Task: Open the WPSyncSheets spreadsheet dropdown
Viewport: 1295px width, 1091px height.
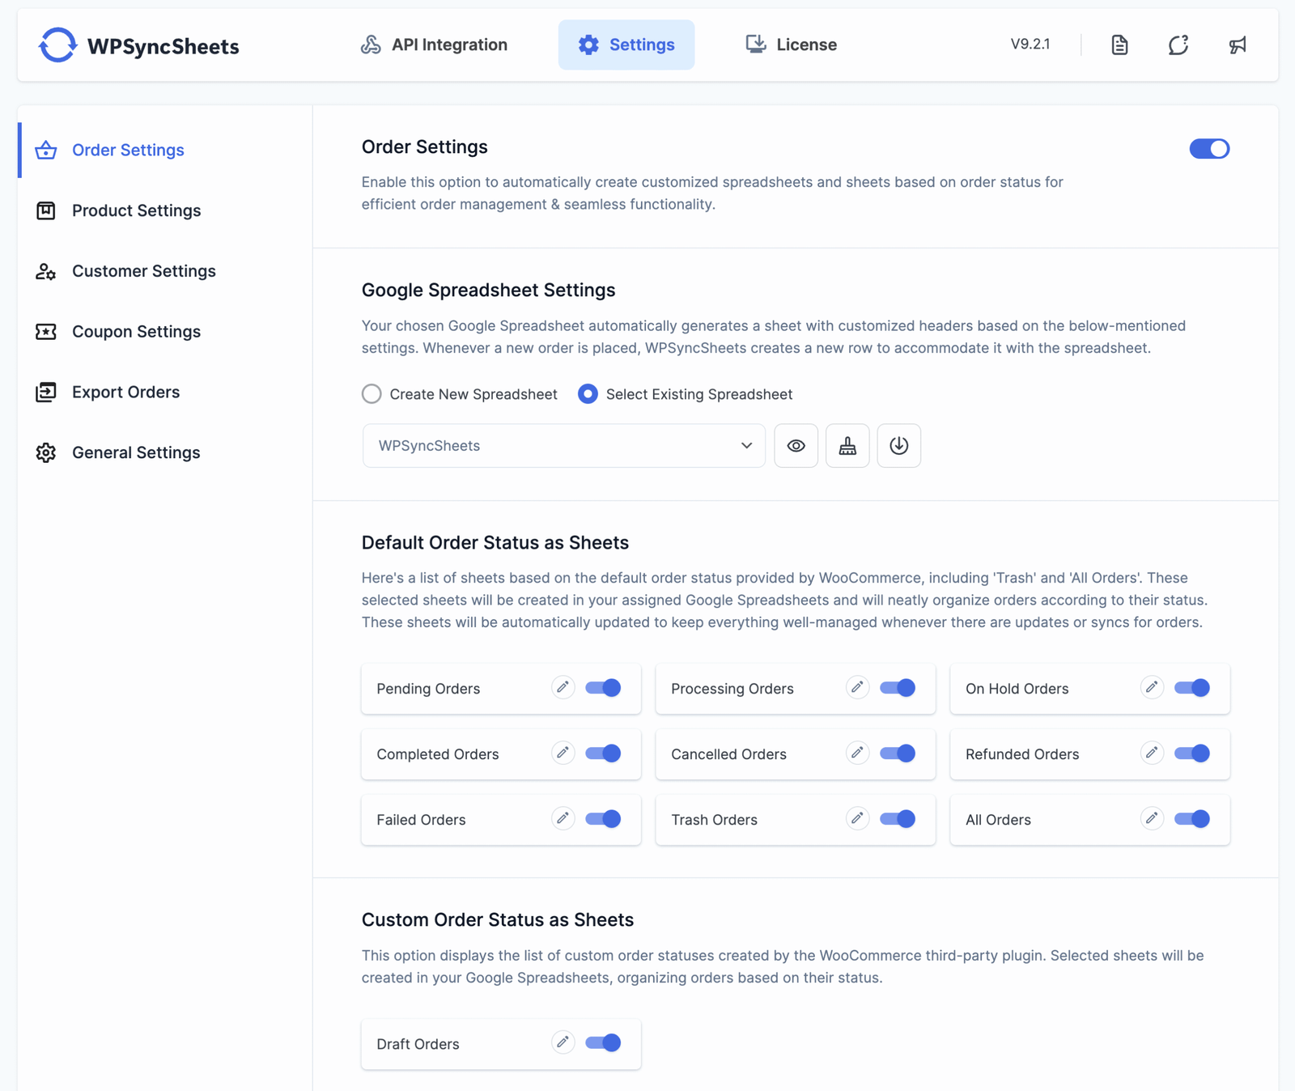Action: [563, 446]
